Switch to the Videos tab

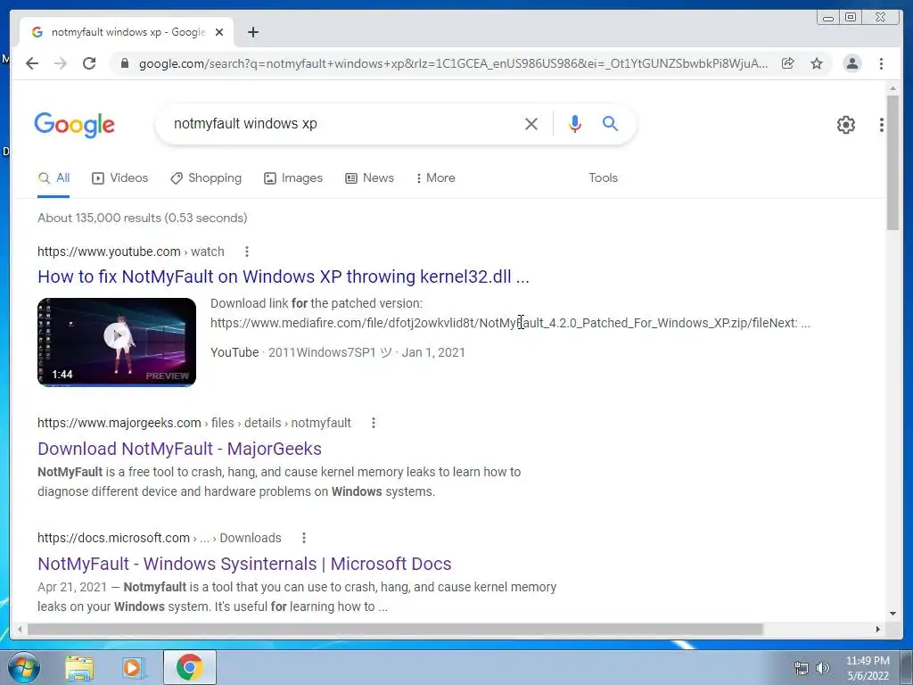120,178
